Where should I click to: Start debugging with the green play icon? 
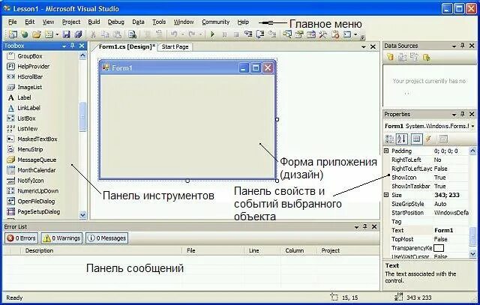(212, 34)
